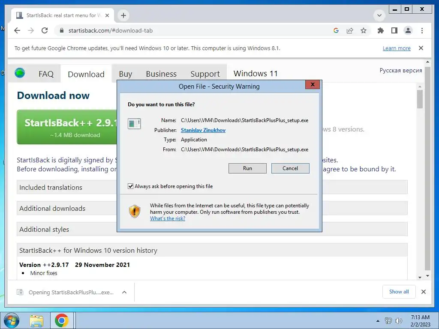Collapse the StartIsBack++ version history section

click(212, 250)
